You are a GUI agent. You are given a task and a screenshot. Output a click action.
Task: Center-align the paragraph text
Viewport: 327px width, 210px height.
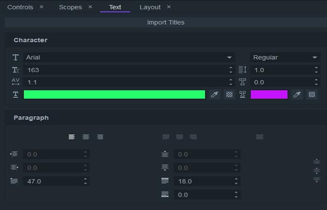coord(86,137)
